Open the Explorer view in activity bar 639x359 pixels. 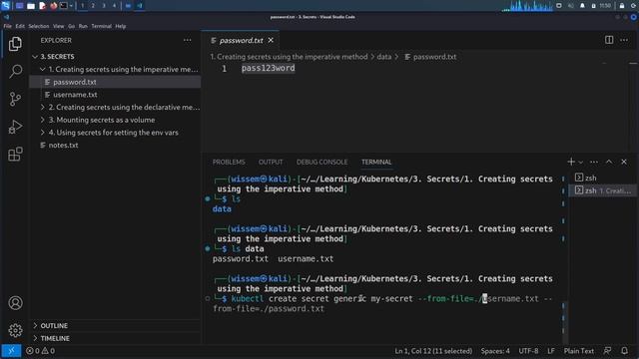pyautogui.click(x=15, y=44)
